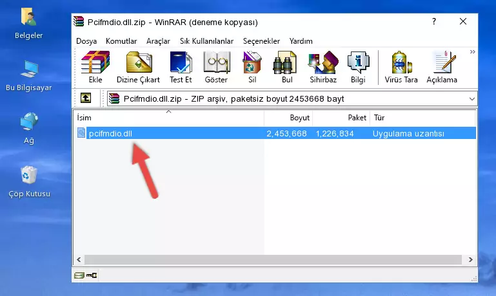
Task: Click the horizontal scrollbar left arrow
Action: 79,259
